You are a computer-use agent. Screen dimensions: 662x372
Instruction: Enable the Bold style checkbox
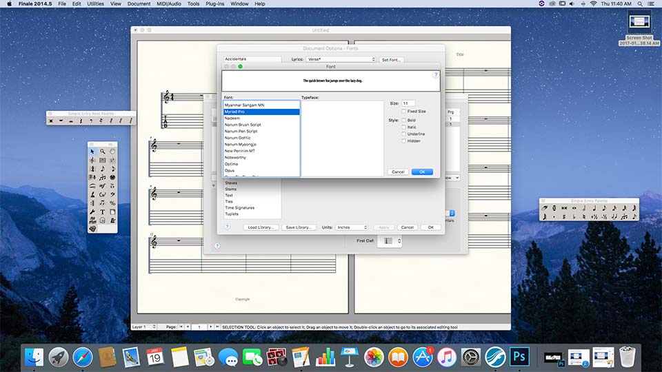pos(404,120)
